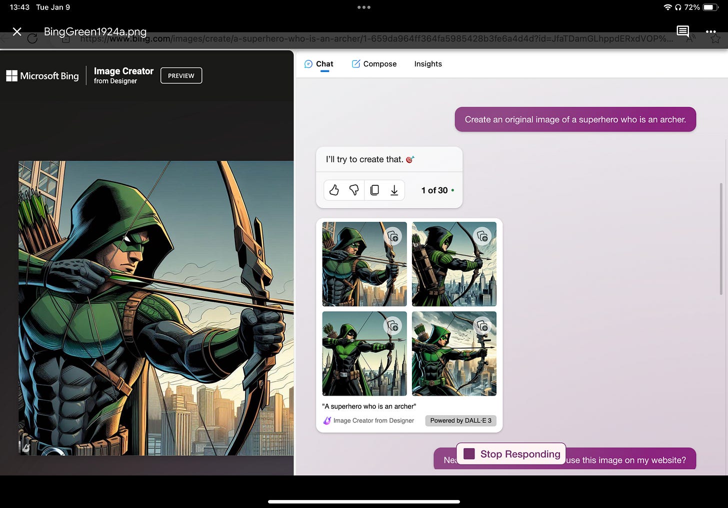728x508 pixels.
Task: Click the large green archer image
Action: point(156,308)
